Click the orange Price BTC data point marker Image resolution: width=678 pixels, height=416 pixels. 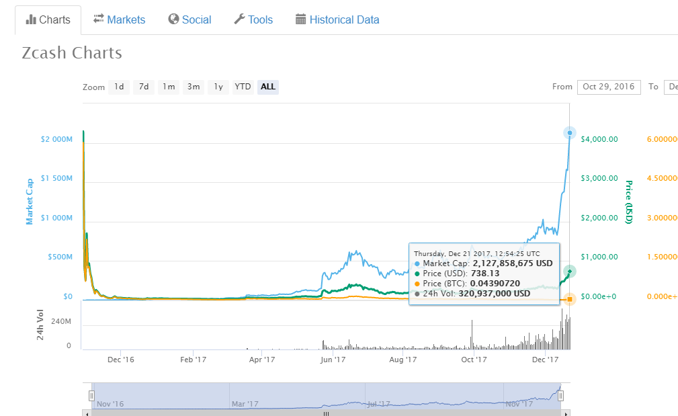pyautogui.click(x=570, y=299)
